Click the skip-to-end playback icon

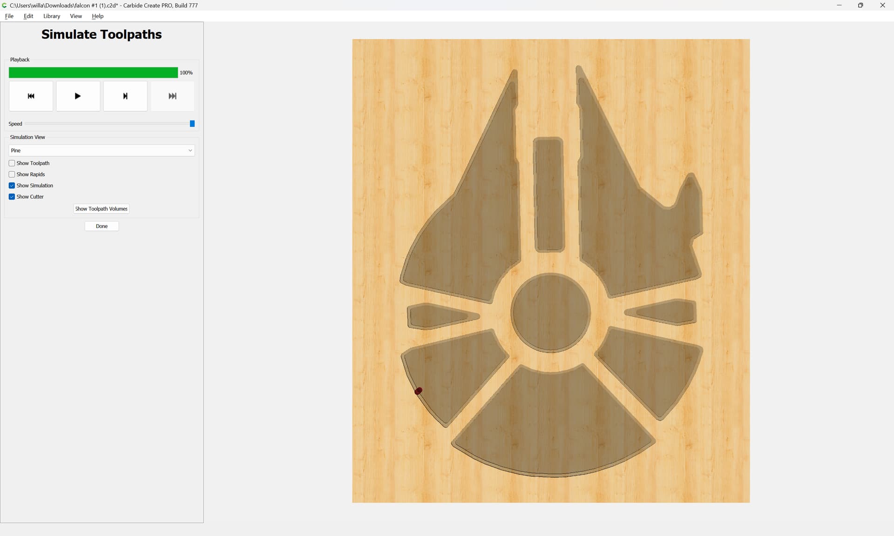172,96
